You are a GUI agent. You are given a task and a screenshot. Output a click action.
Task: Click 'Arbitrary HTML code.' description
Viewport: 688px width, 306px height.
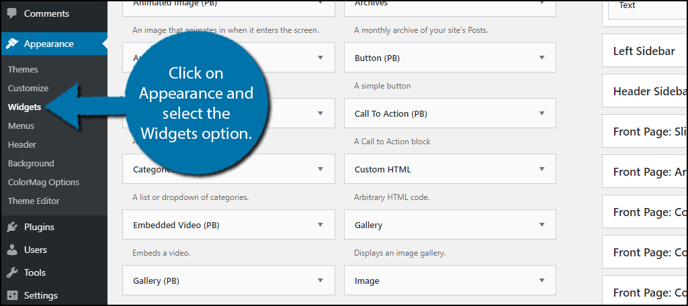(392, 197)
